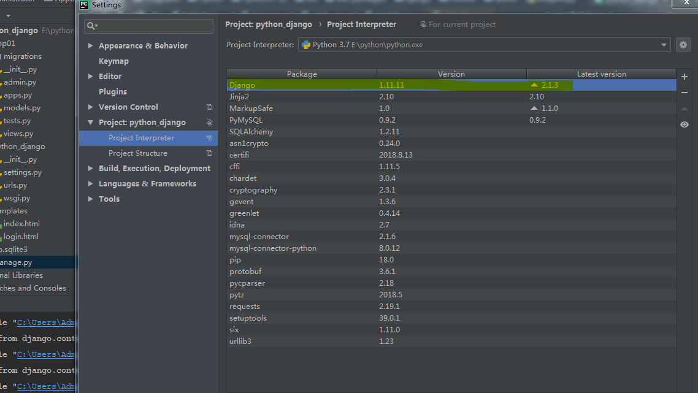Sort by Version column header

[x=451, y=74]
